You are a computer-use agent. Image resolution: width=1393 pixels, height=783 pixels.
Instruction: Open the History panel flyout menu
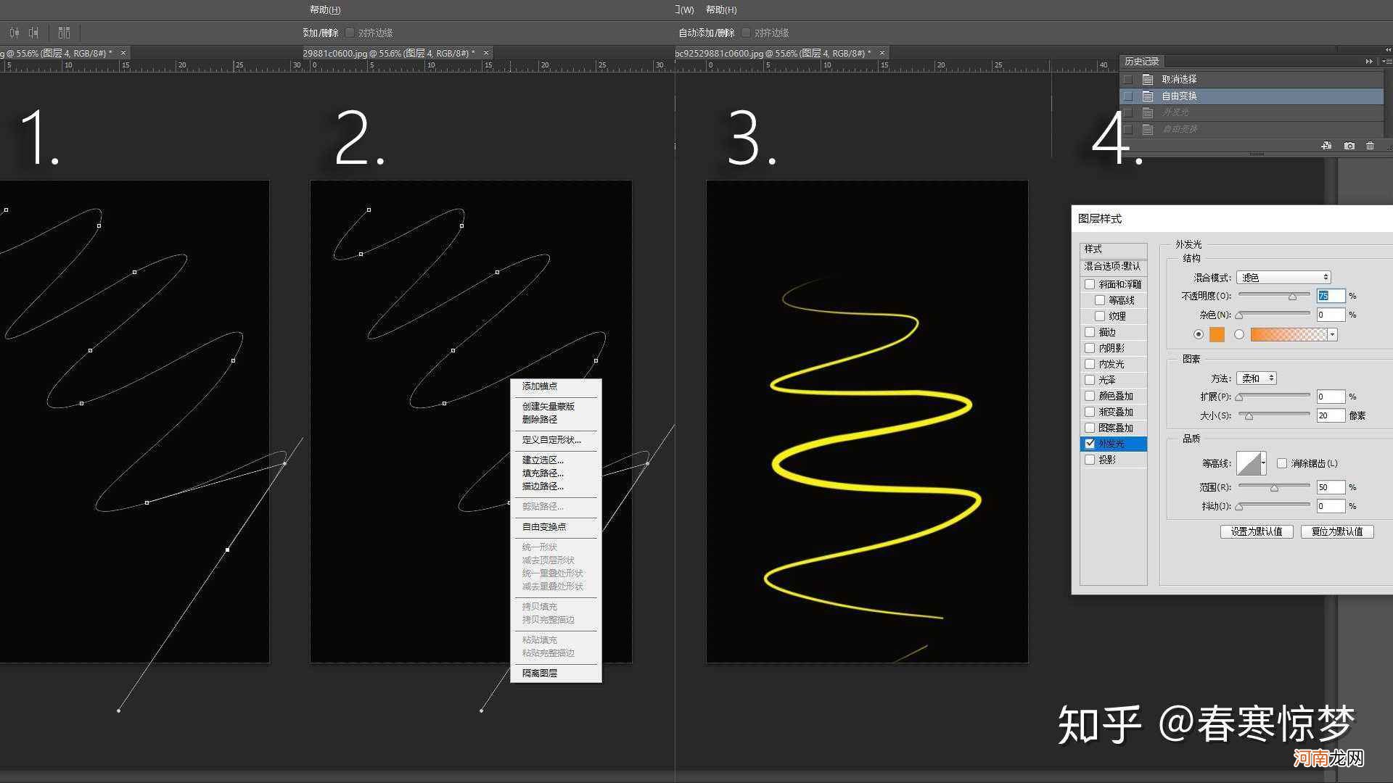1388,62
